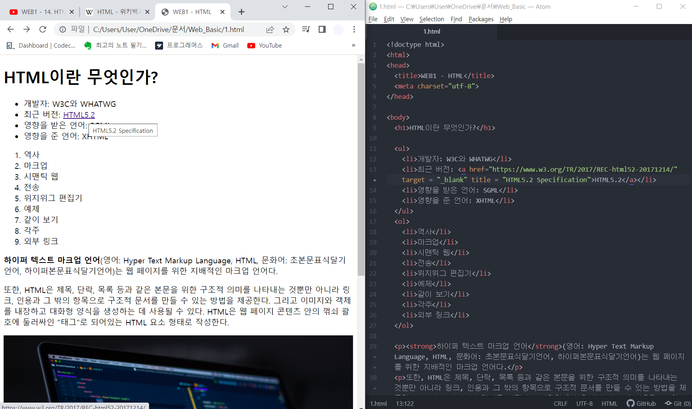Select the 1.html editor tab in Atom
692x409 pixels.
click(432, 31)
